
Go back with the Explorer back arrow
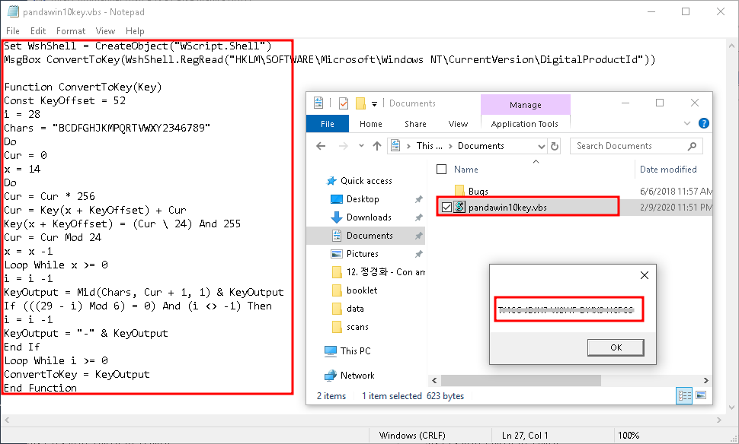pos(321,146)
